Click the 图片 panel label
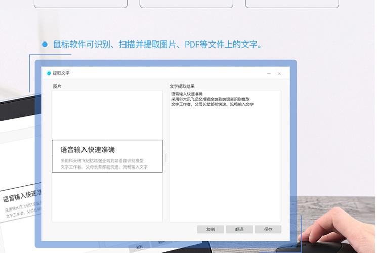Viewport: 377px width, 253px height. [57, 86]
